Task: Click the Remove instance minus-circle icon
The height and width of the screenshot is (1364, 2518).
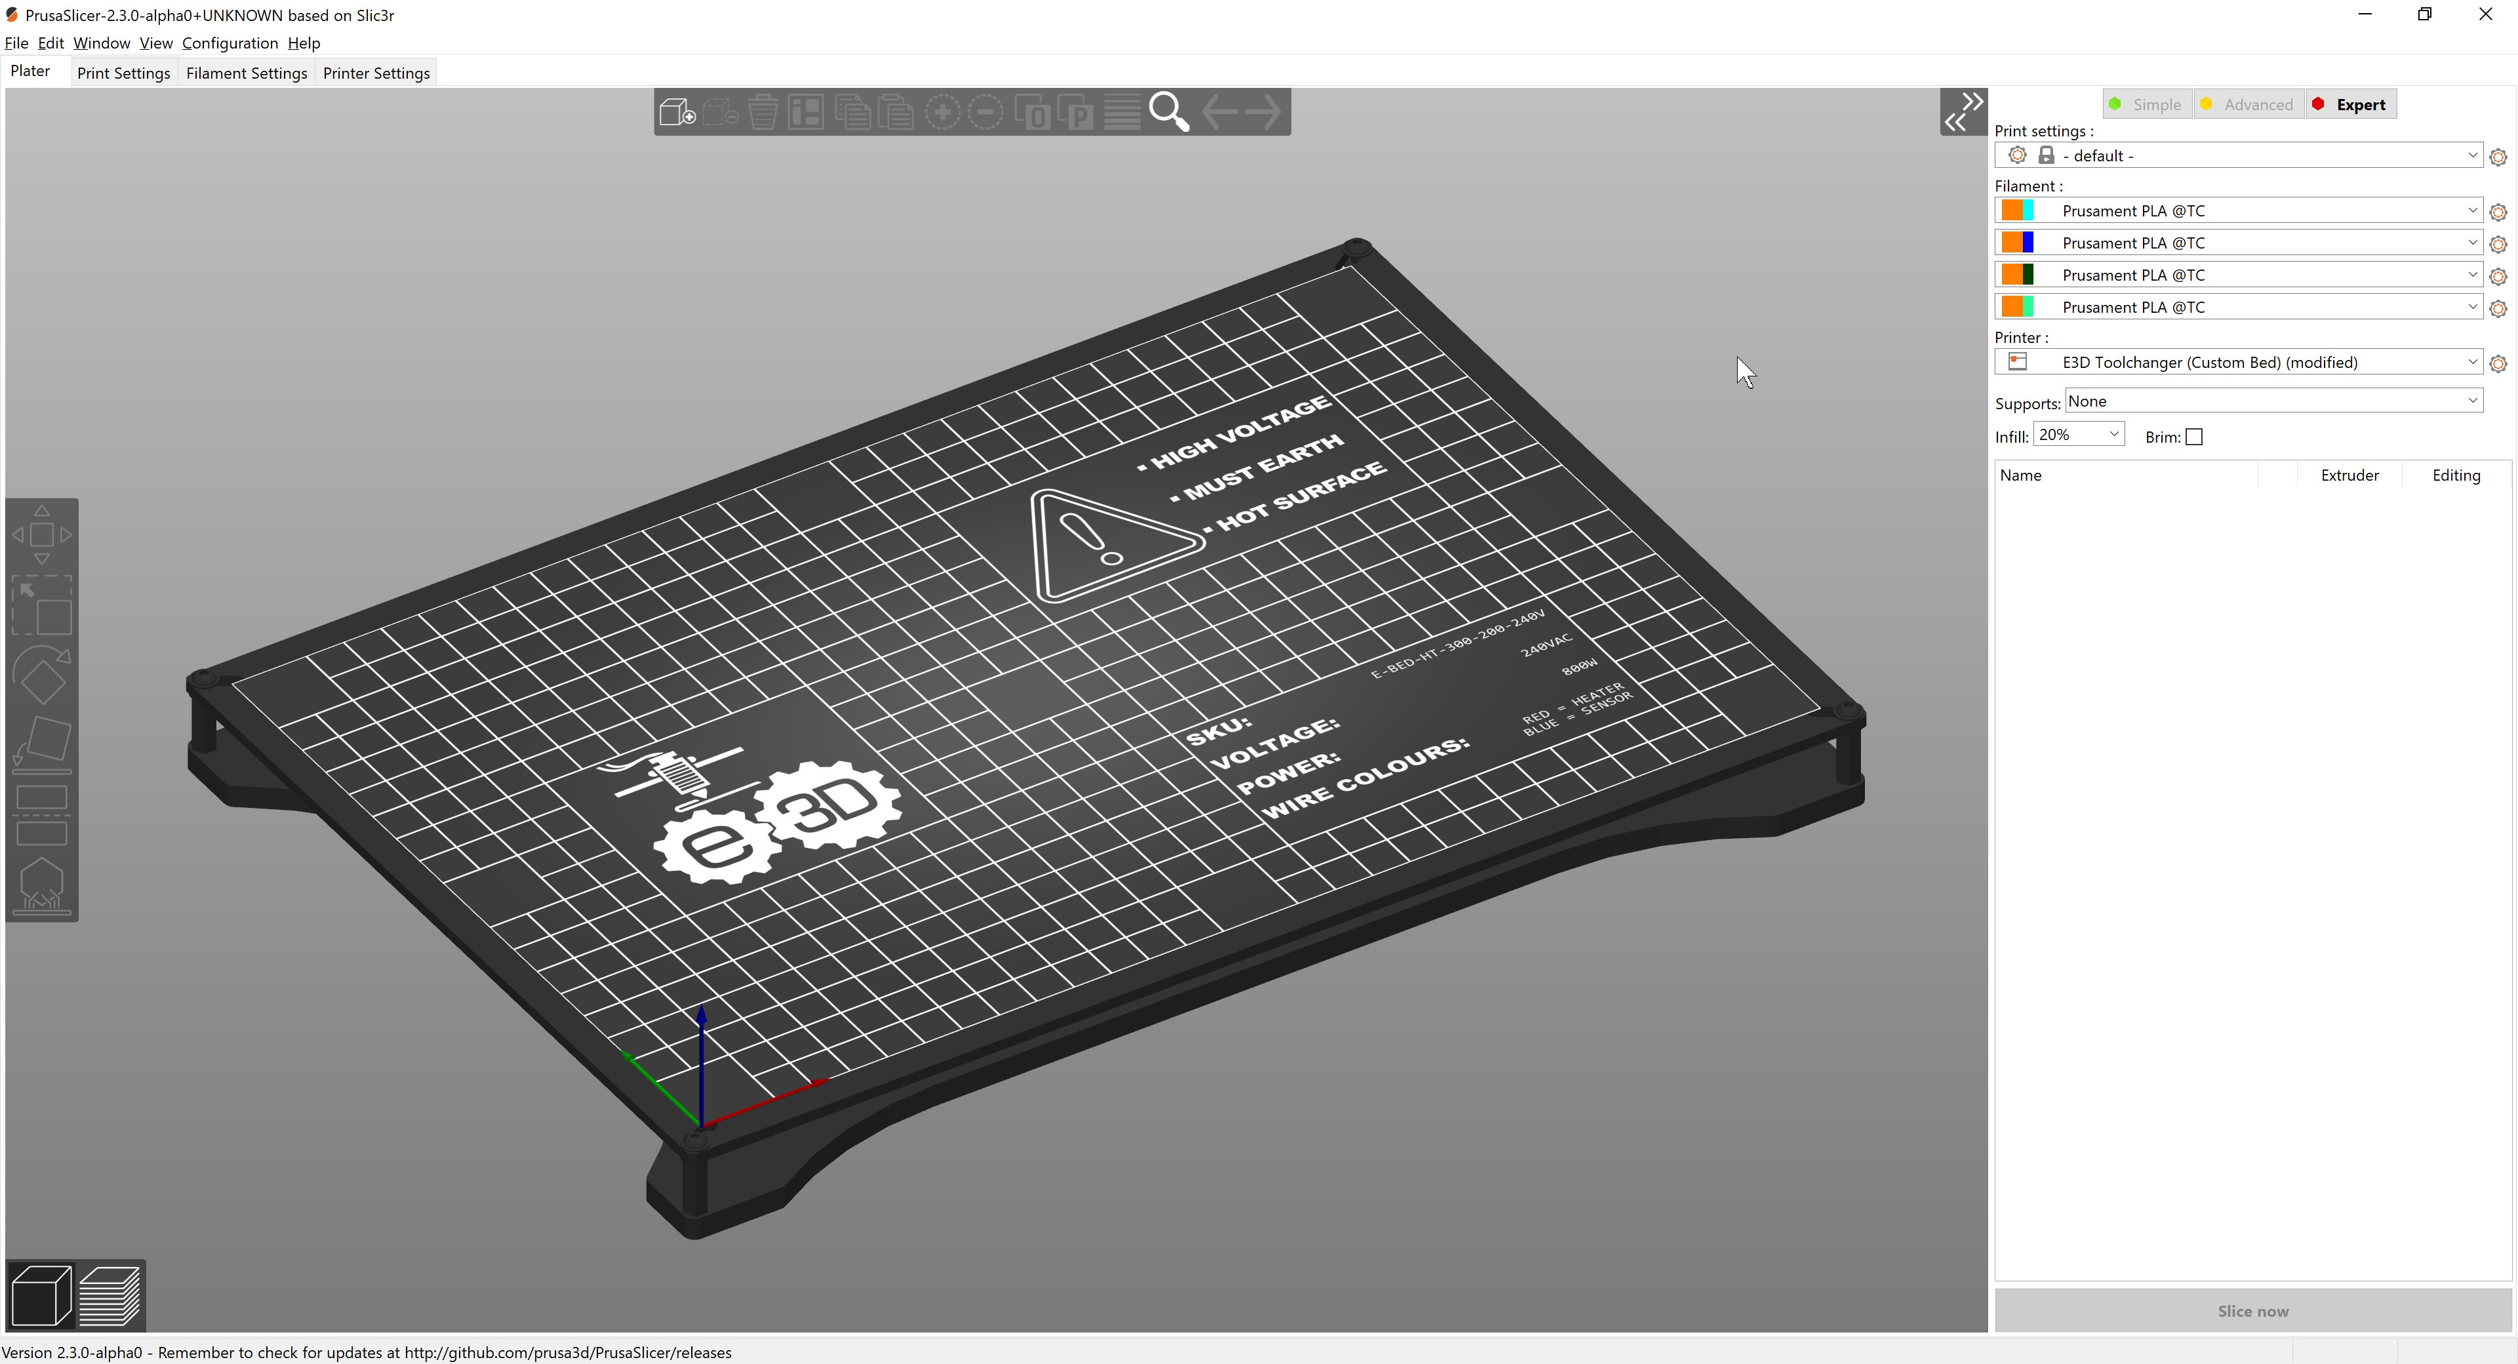Action: pyautogui.click(x=986, y=112)
